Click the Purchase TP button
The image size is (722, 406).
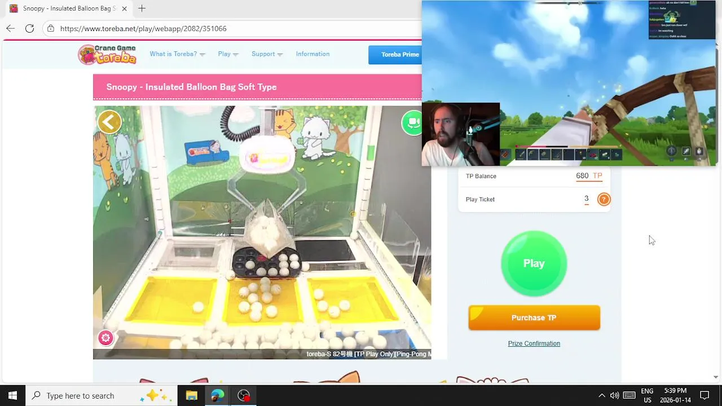[x=534, y=317]
